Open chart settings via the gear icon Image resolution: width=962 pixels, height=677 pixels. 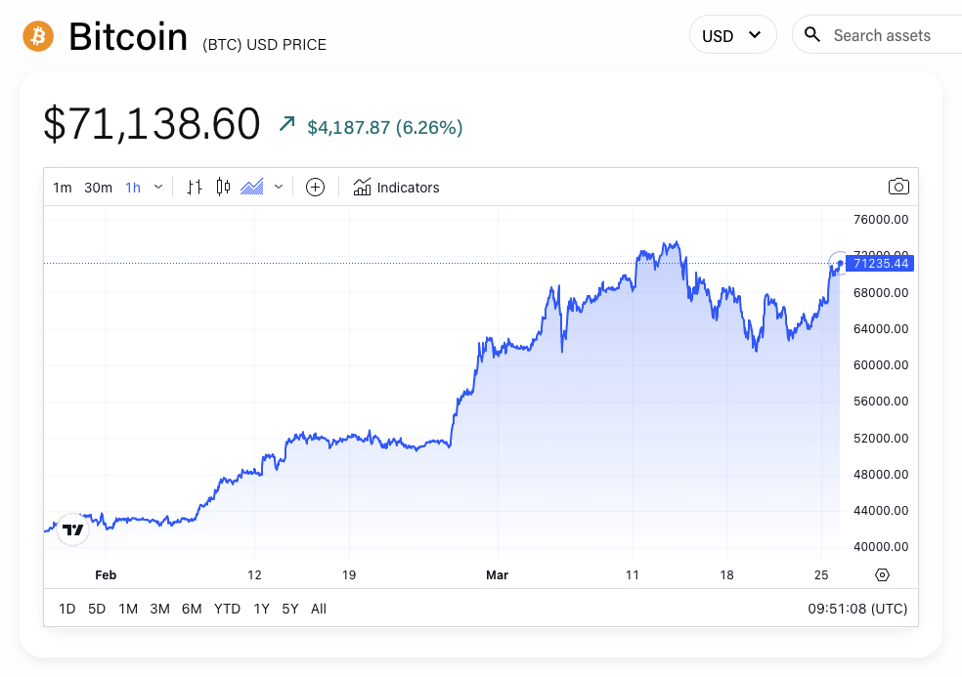pyautogui.click(x=882, y=575)
